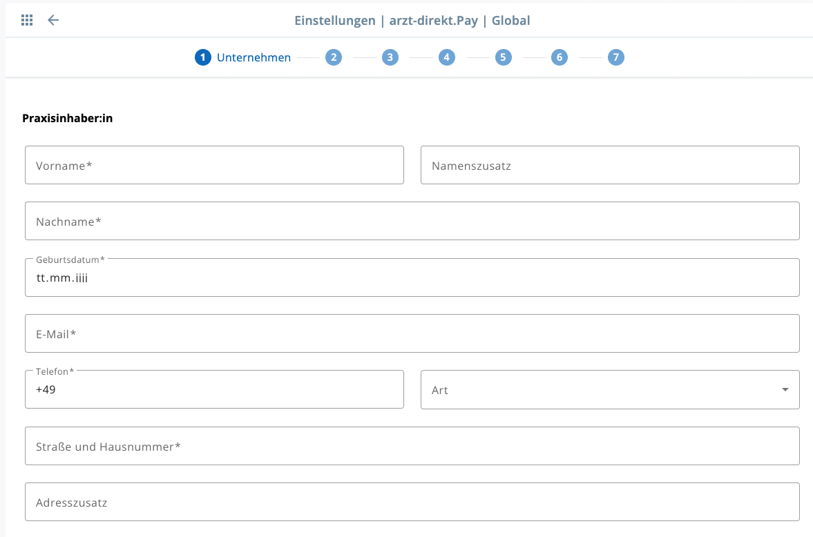Select step 4 circle
Viewport: 813px width, 537px height.
[x=447, y=57]
